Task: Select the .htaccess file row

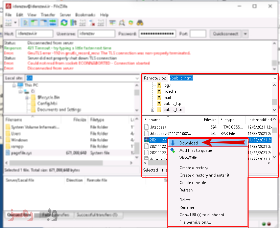Action: 208,127
